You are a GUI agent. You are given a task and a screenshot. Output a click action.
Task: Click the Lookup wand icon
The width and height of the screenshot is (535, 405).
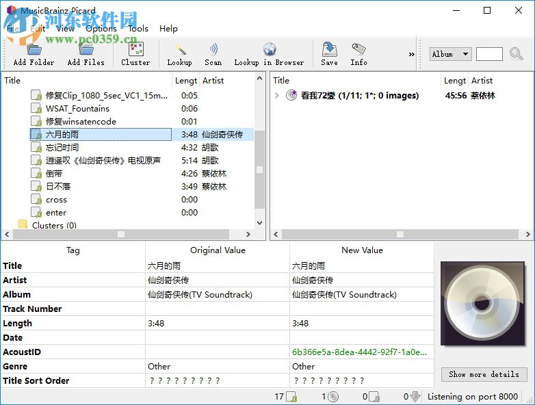pos(180,49)
